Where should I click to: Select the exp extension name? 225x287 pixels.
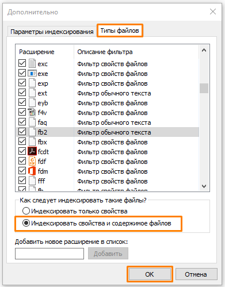tap(43, 84)
